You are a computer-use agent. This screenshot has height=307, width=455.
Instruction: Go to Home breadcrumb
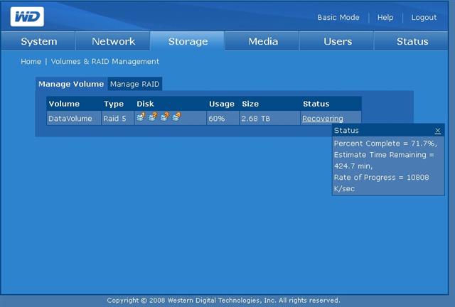tap(31, 62)
